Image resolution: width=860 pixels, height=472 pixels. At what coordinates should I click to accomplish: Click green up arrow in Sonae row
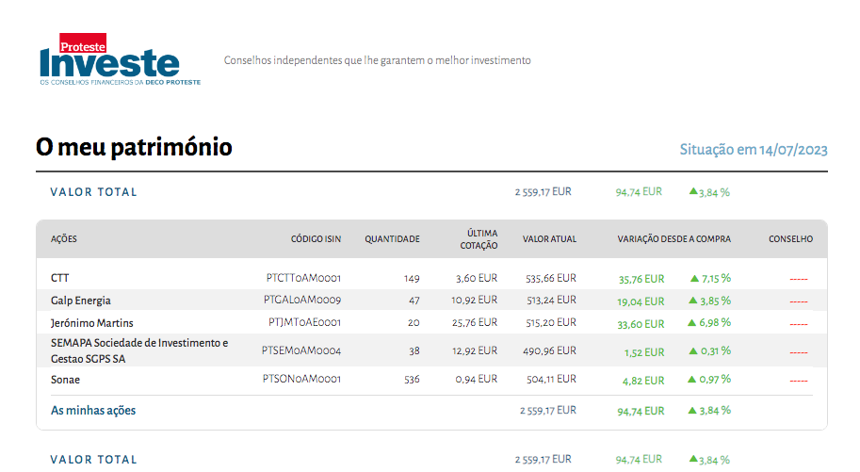[x=694, y=379]
